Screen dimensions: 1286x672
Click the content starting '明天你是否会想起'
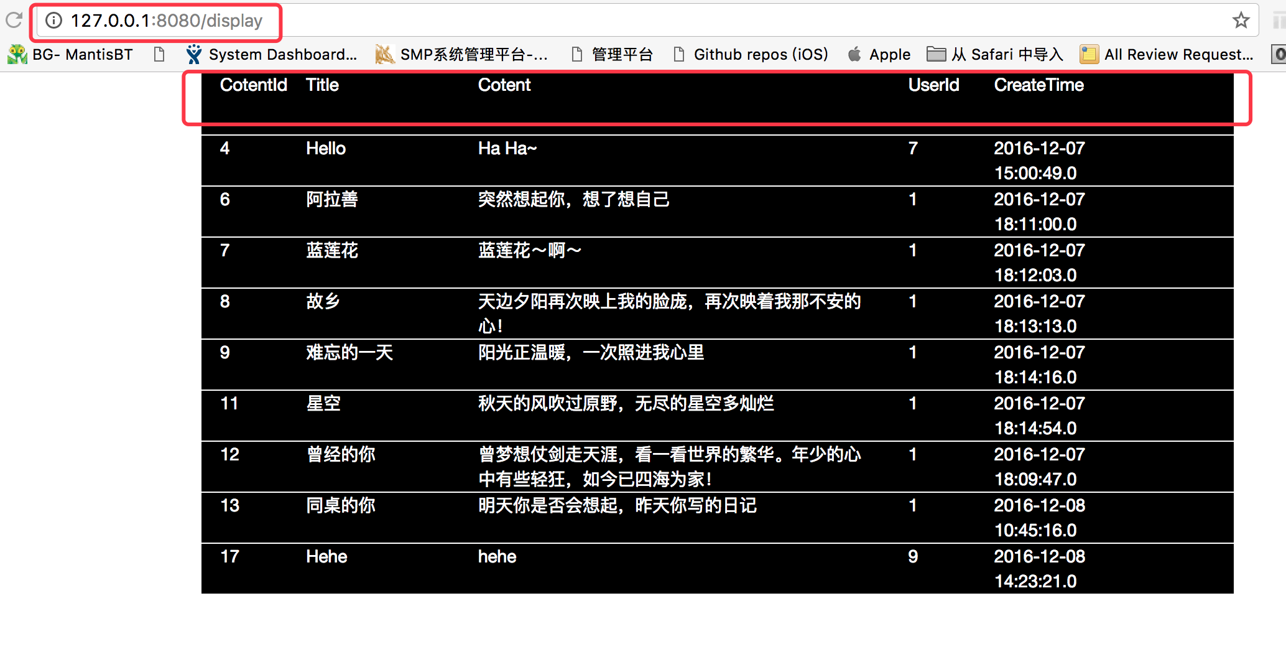tap(617, 505)
